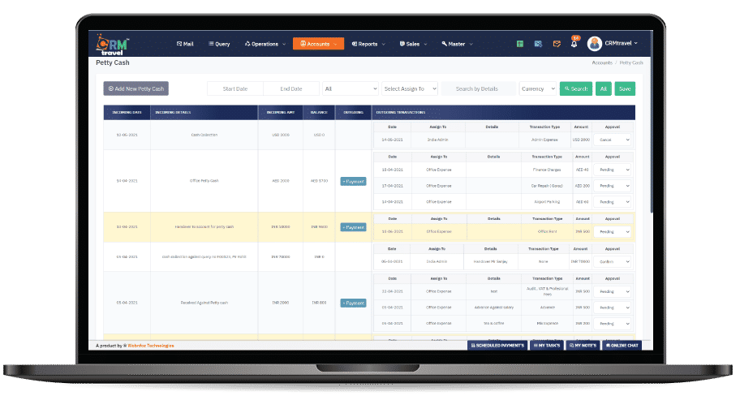Screen dimensions: 740x396
Task: Open the Query menu item
Action: pos(219,44)
